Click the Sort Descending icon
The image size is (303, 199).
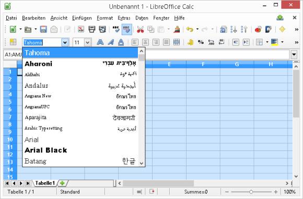(x=244, y=29)
